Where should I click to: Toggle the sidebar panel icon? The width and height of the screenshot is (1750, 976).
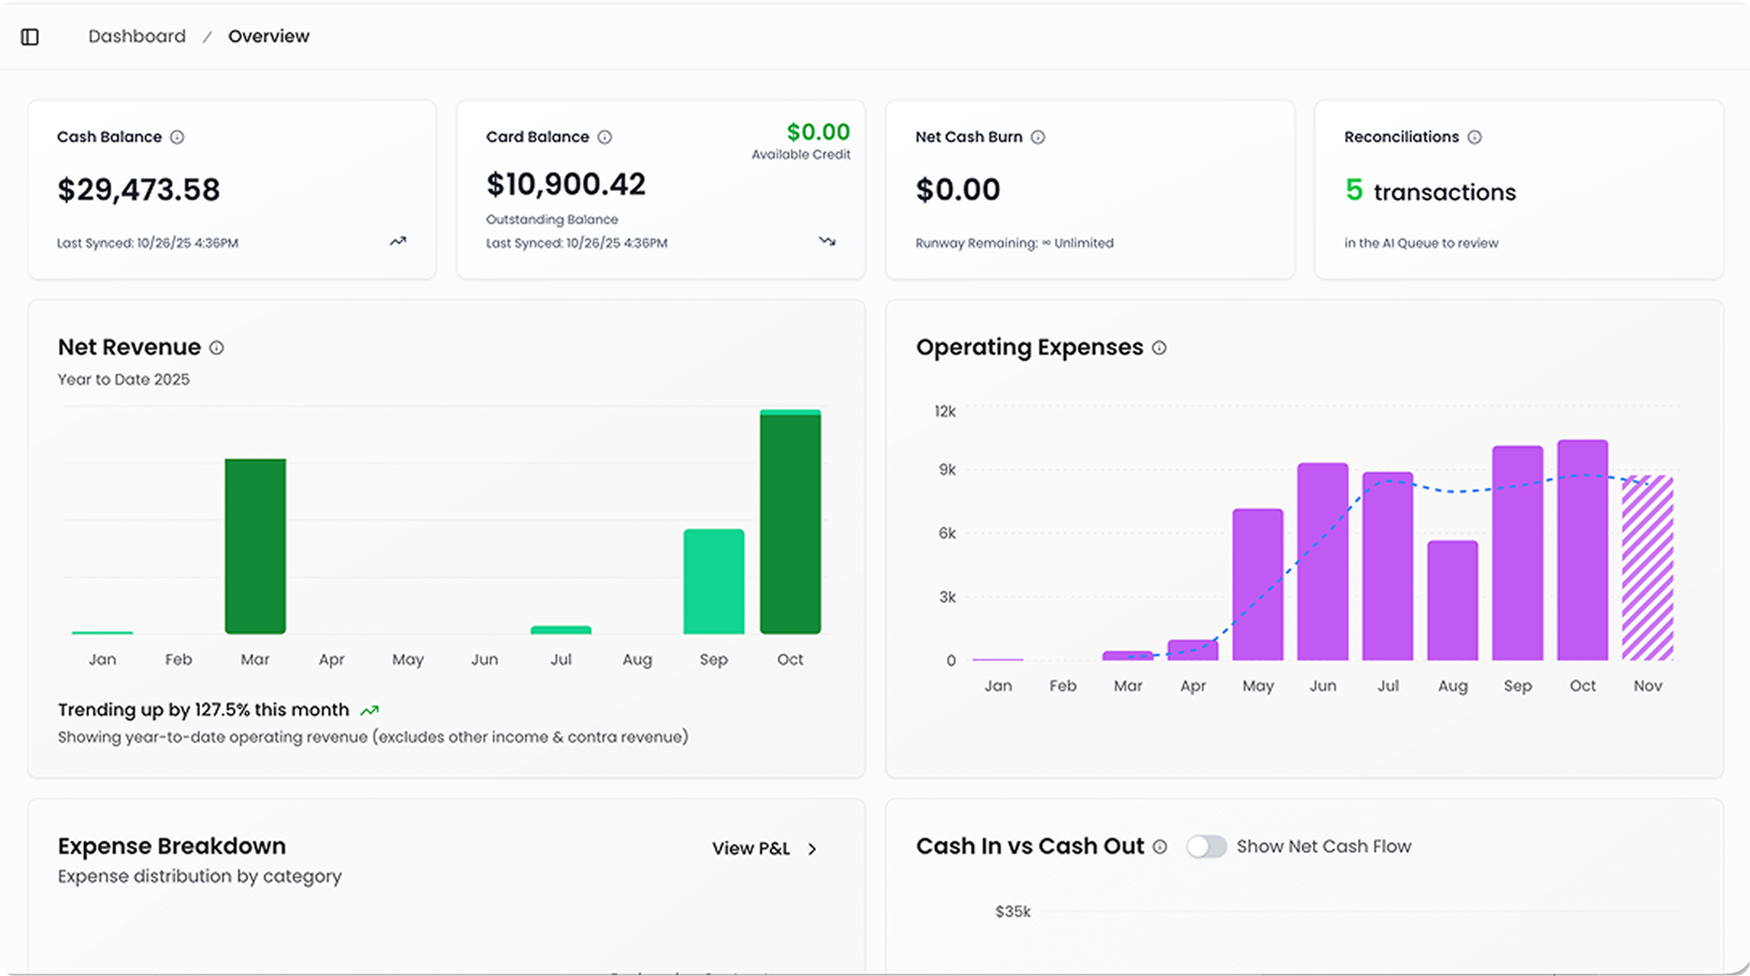pyautogui.click(x=30, y=37)
